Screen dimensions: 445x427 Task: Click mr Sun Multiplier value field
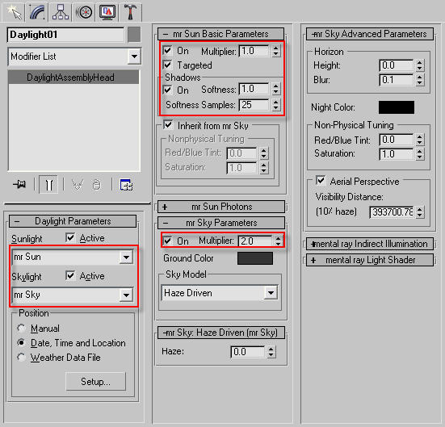[x=254, y=51]
